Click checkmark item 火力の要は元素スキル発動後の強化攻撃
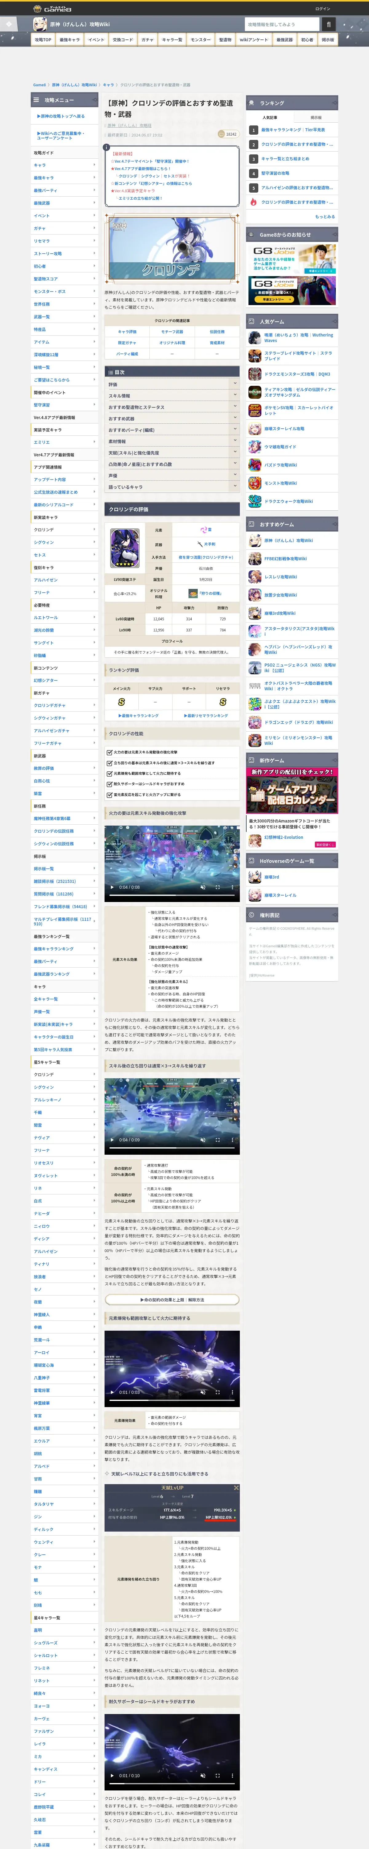The height and width of the screenshot is (1849, 369). (146, 752)
